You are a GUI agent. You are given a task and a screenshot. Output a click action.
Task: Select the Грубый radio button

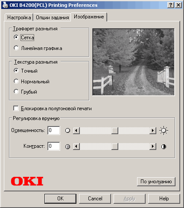(16, 91)
